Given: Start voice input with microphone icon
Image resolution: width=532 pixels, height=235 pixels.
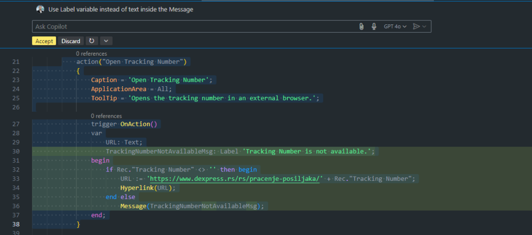Looking at the screenshot, I should point(374,27).
